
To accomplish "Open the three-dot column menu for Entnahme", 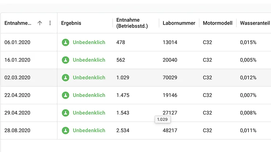I will pyautogui.click(x=50, y=23).
